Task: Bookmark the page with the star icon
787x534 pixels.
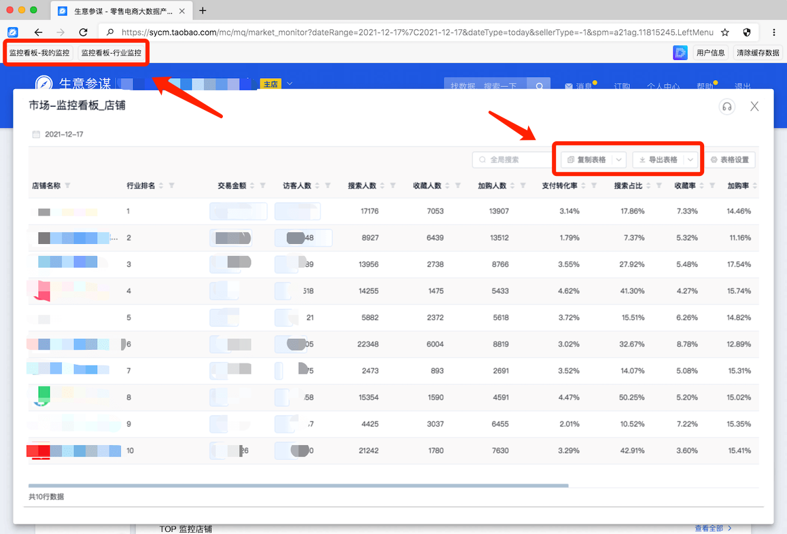Action: click(x=725, y=32)
